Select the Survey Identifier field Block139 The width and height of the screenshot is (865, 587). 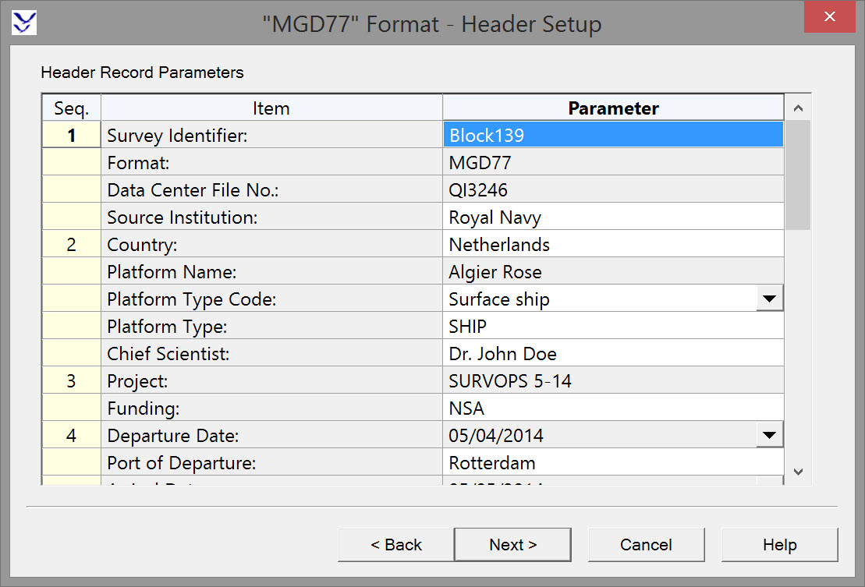click(x=612, y=136)
